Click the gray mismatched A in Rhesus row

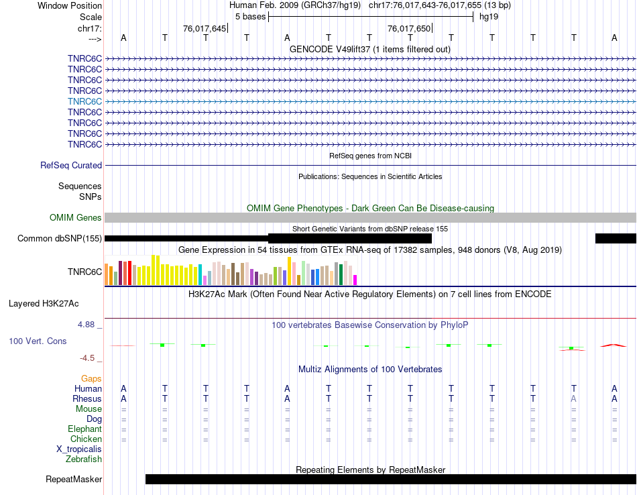pos(573,398)
